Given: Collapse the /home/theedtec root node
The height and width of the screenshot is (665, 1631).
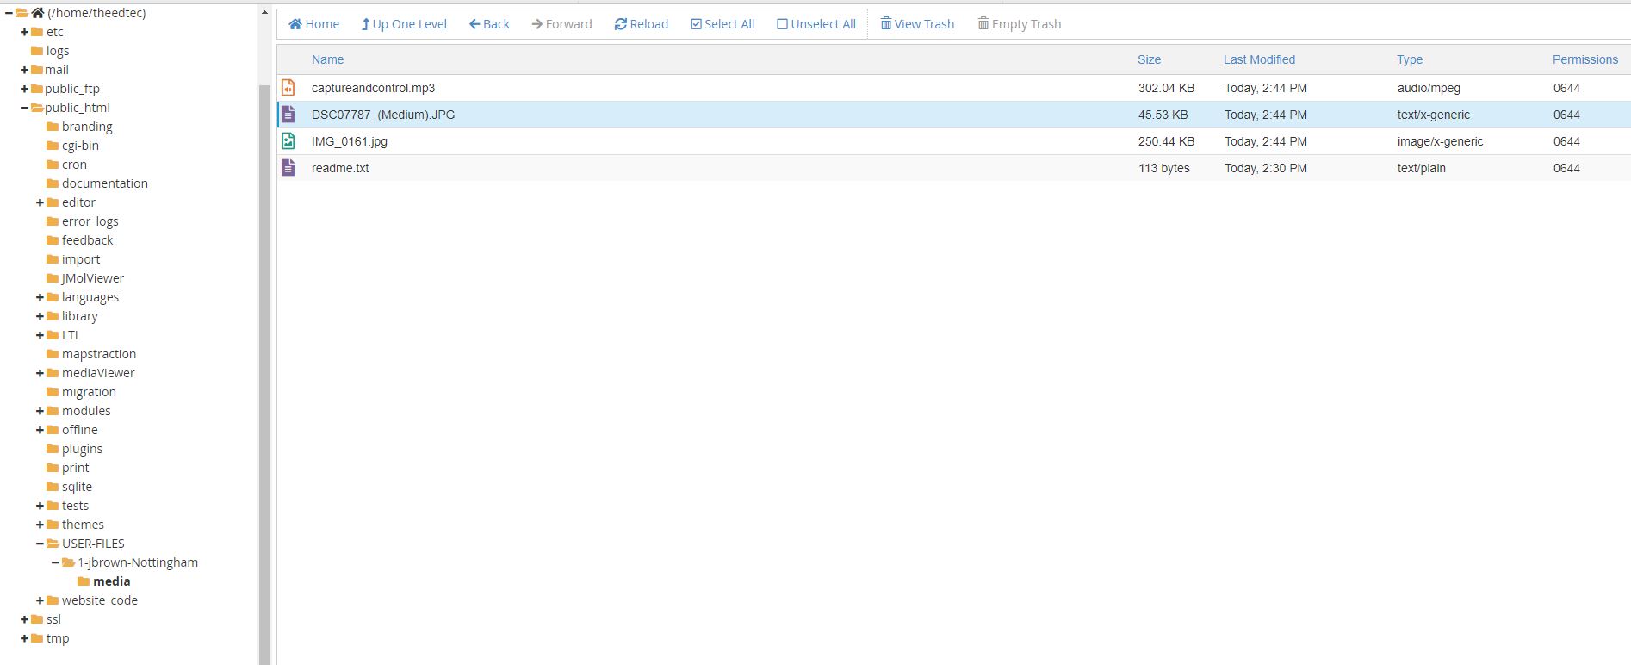Looking at the screenshot, I should point(9,13).
